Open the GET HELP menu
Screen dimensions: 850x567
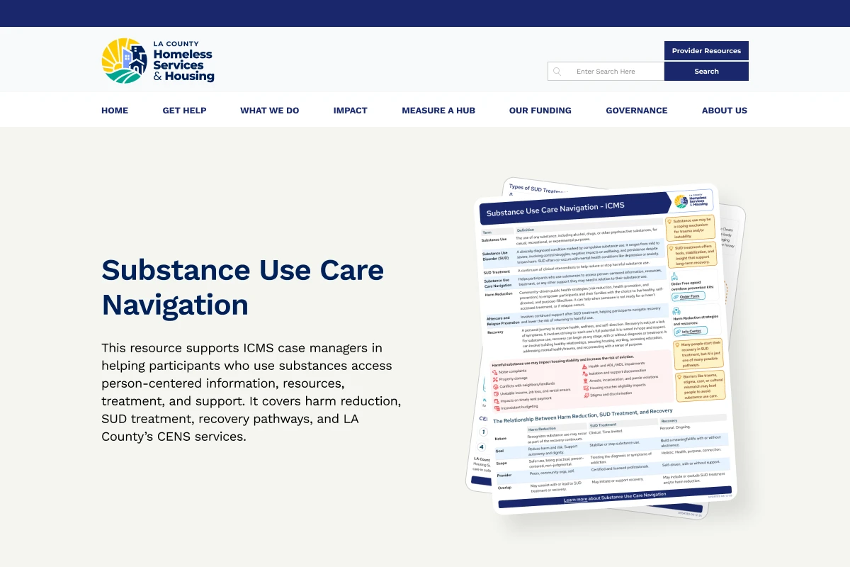tap(184, 111)
